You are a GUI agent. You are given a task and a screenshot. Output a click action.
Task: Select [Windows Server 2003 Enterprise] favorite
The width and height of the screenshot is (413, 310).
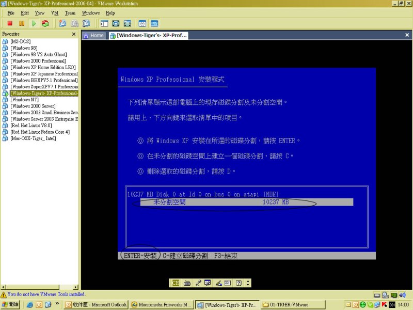[41, 119]
